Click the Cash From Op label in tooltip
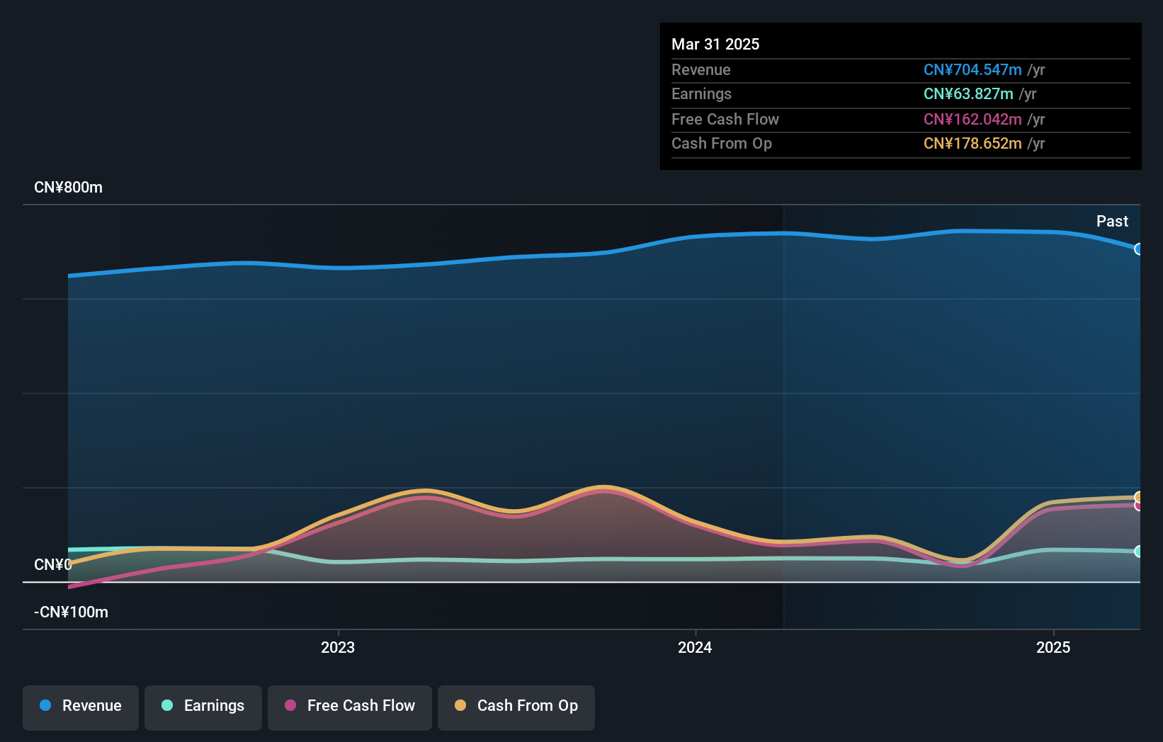The height and width of the screenshot is (742, 1163). click(722, 143)
